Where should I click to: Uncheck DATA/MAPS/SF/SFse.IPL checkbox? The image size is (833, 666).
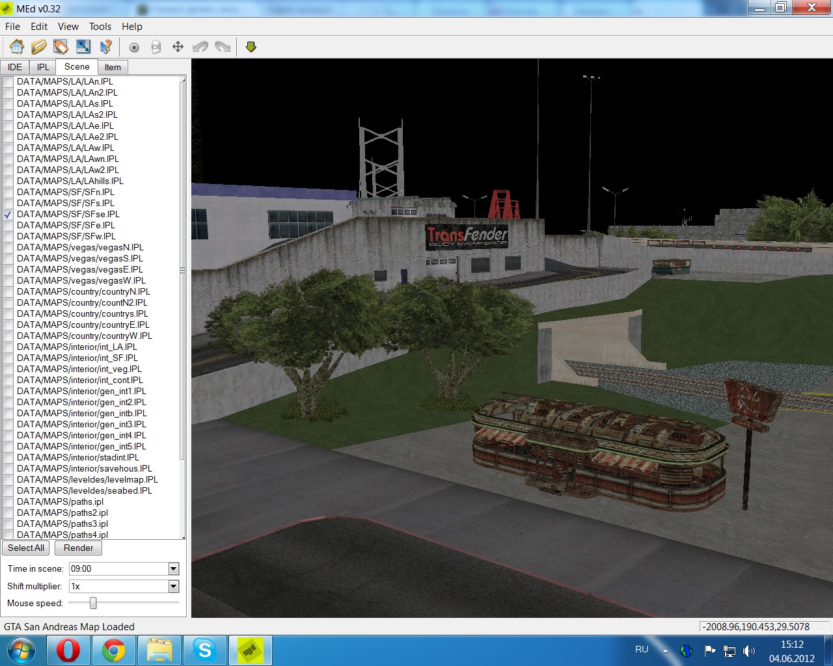[x=8, y=214]
